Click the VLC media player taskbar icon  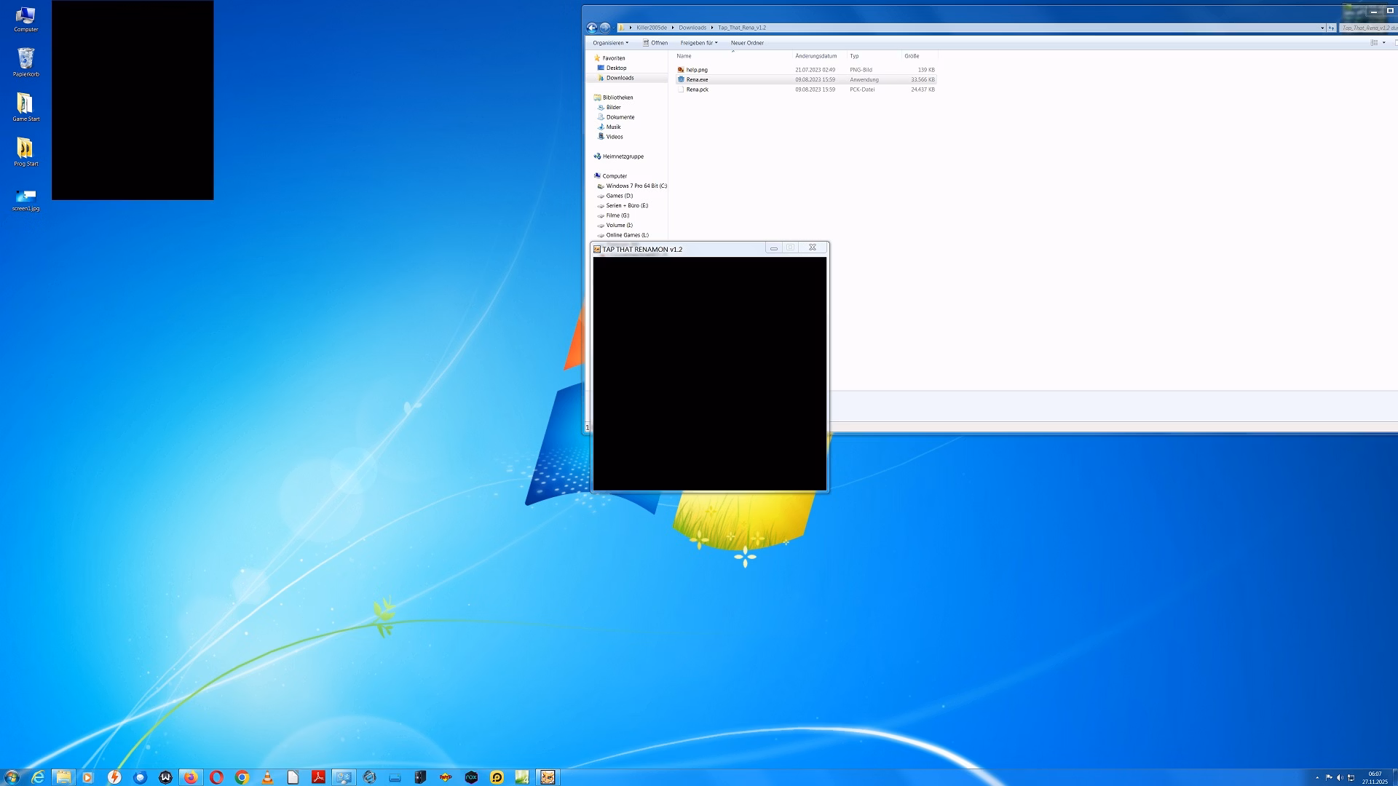click(x=267, y=777)
